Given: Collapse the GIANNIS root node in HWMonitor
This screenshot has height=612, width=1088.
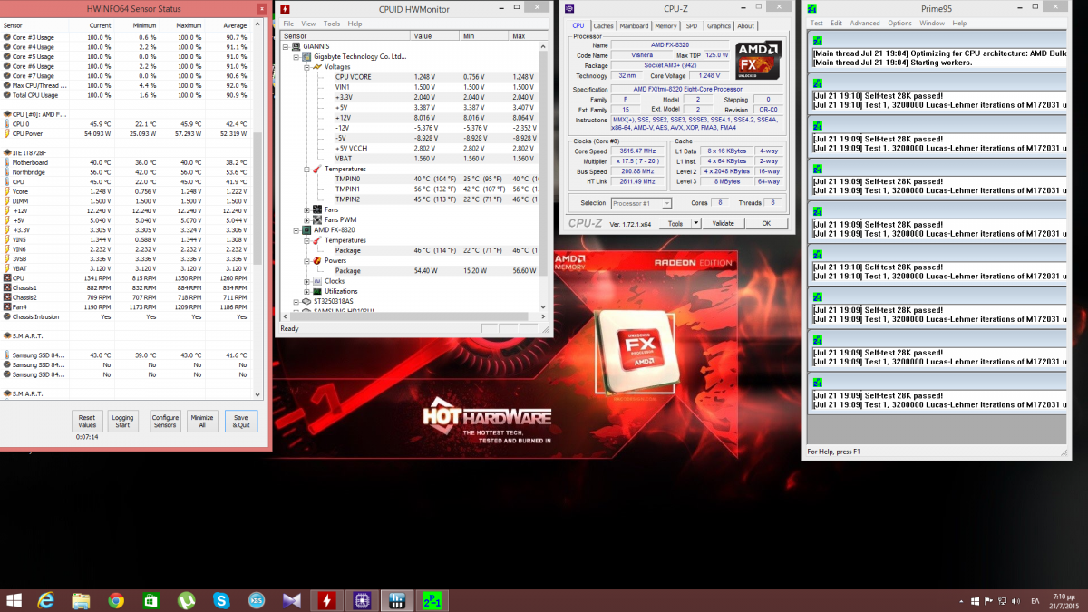Looking at the screenshot, I should tap(286, 46).
